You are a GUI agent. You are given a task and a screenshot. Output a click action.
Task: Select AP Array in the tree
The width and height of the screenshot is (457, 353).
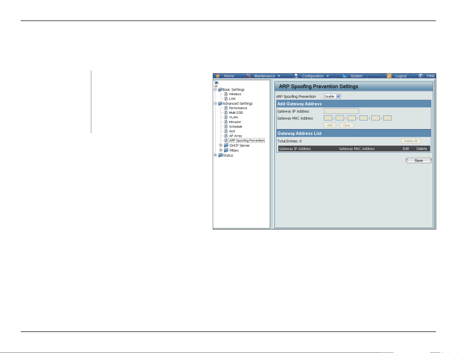[236, 136]
